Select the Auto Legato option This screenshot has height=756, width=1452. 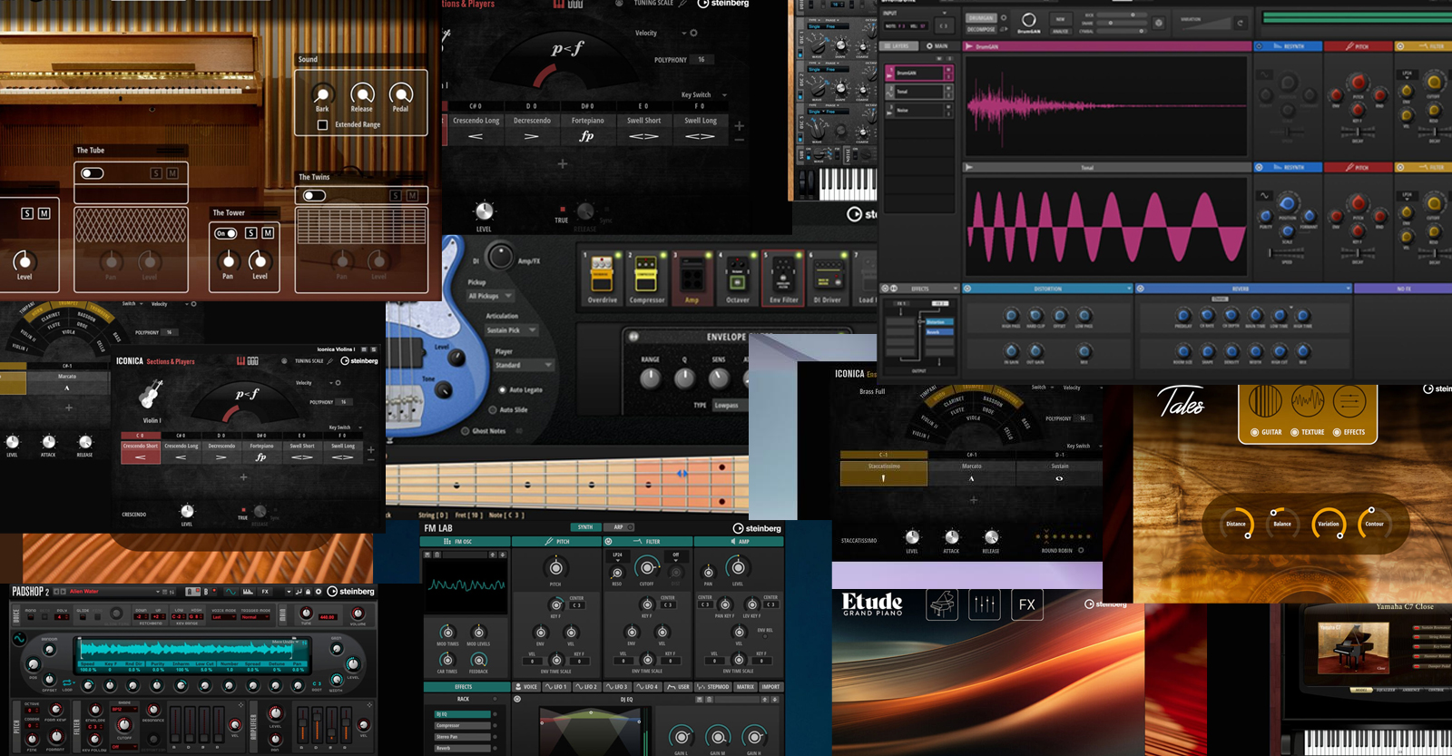[503, 389]
